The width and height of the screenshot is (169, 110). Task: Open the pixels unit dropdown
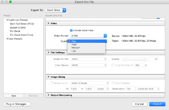[x=102, y=89]
